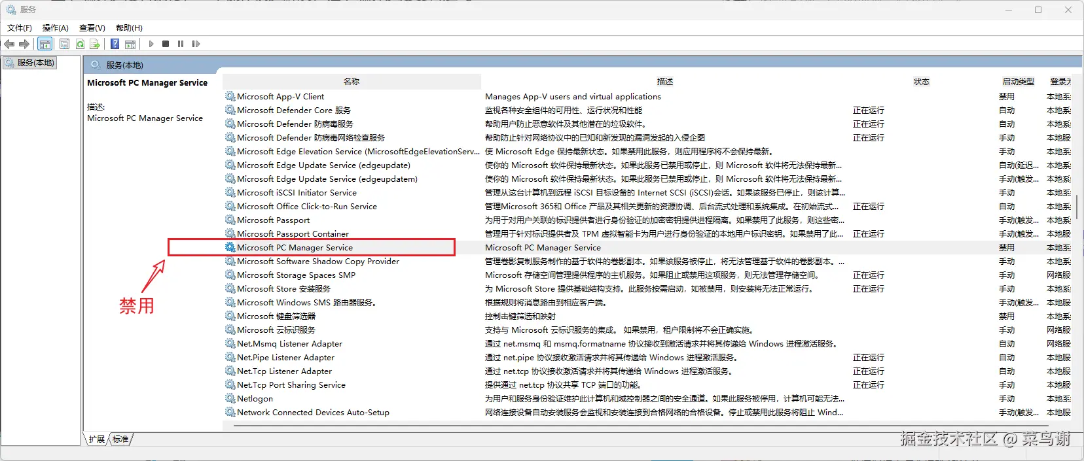Select Microsoft Software Shadow Copy Provider name

[x=318, y=261]
